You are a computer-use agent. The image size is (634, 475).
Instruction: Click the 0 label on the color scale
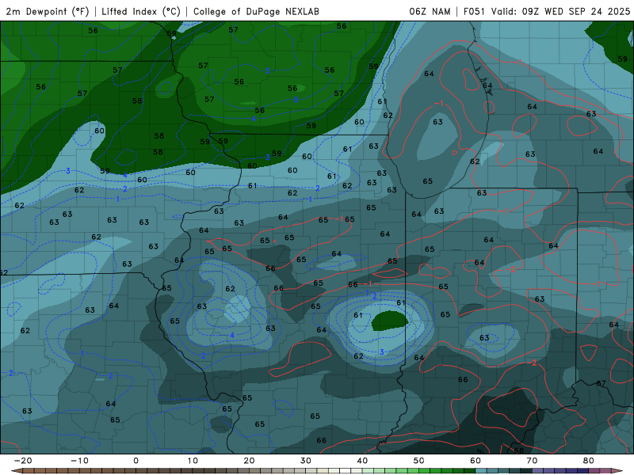(136, 461)
